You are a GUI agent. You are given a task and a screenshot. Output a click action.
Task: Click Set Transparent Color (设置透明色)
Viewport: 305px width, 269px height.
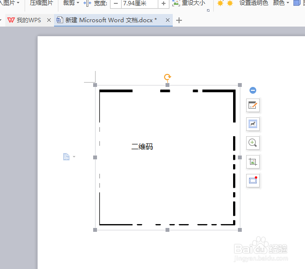click(254, 3)
